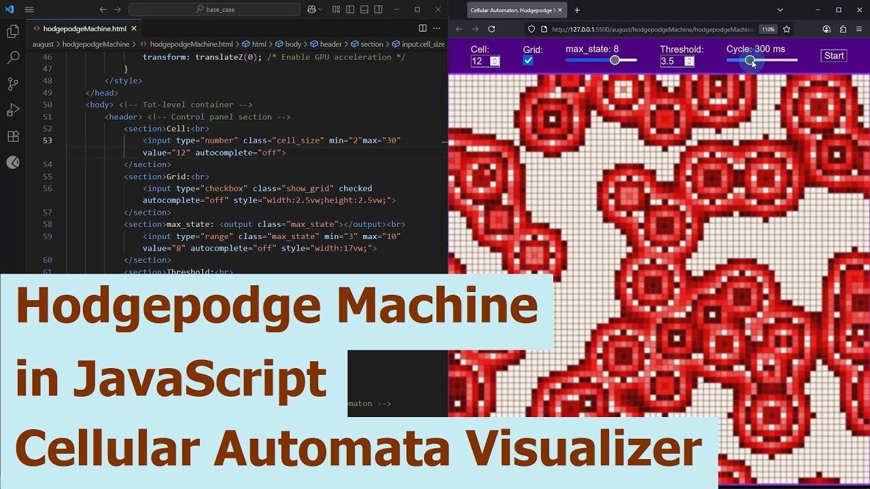Open a new browser tab

(x=577, y=10)
